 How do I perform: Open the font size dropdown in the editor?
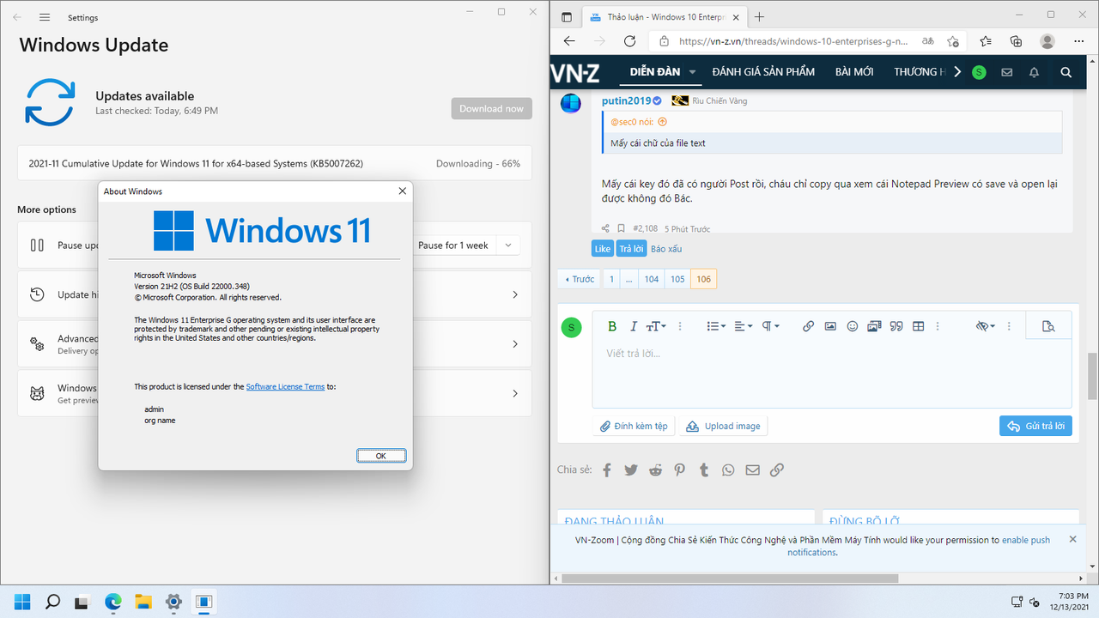654,326
